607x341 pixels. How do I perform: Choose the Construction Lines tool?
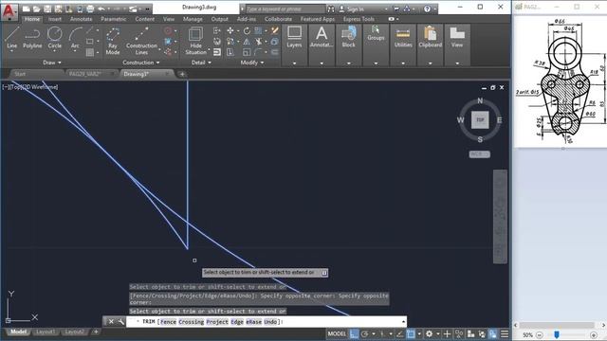tap(141, 41)
